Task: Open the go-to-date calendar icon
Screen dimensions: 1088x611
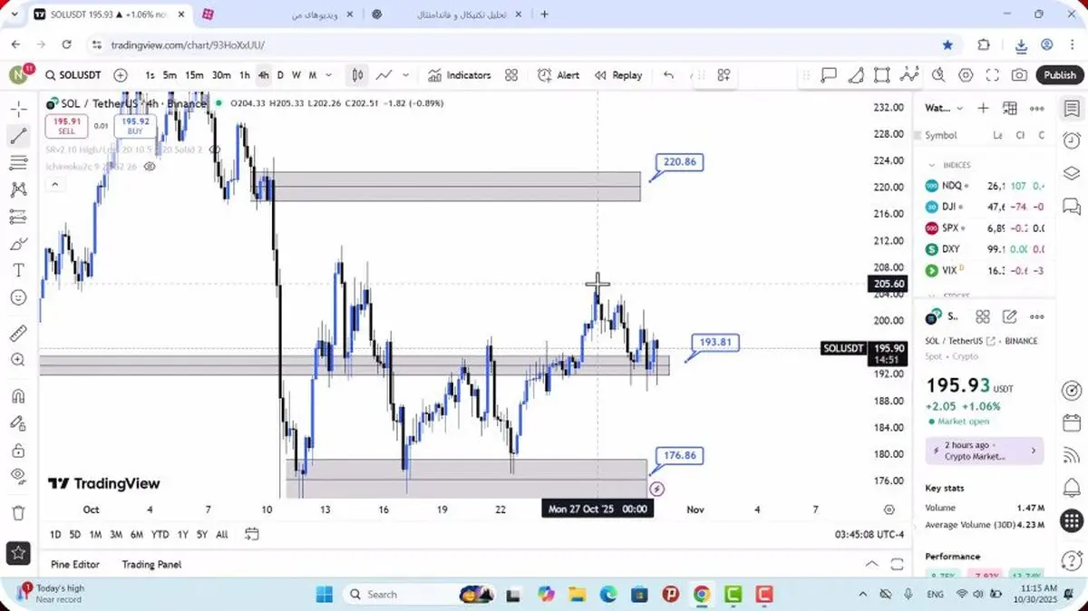Action: pyautogui.click(x=251, y=535)
